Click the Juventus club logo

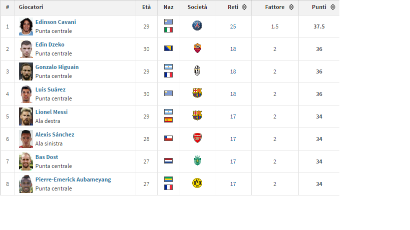pyautogui.click(x=197, y=71)
